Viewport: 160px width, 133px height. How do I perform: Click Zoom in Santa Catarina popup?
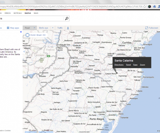[142, 65]
